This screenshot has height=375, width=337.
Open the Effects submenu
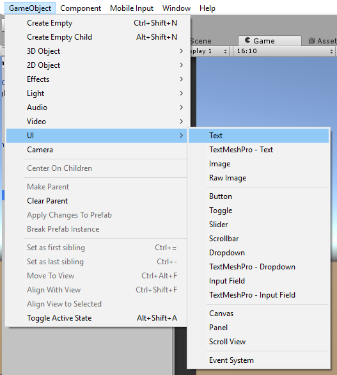(x=97, y=79)
